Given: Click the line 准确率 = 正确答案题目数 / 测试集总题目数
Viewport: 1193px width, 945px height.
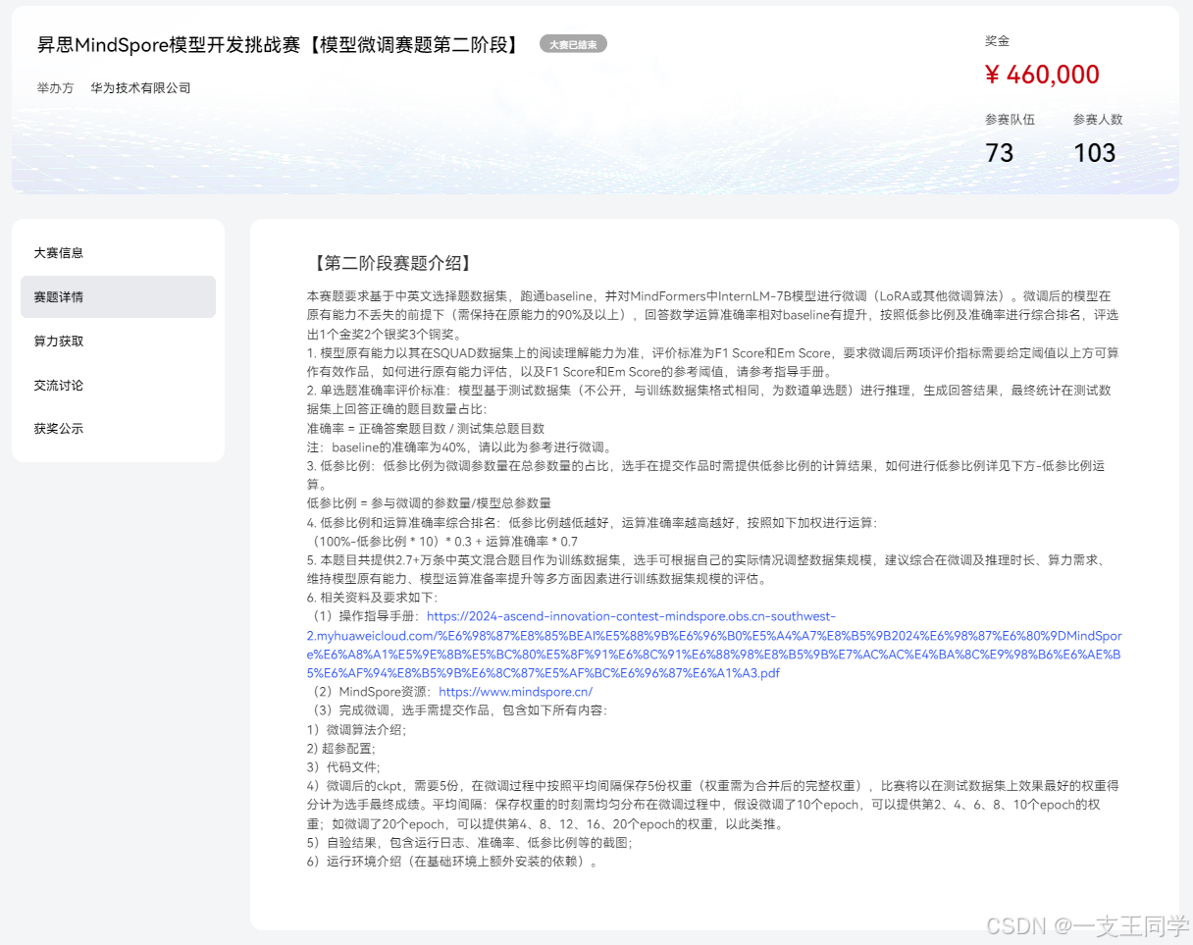Looking at the screenshot, I should (426, 429).
